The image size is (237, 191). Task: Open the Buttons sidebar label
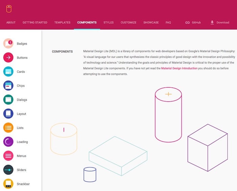pos(22,57)
